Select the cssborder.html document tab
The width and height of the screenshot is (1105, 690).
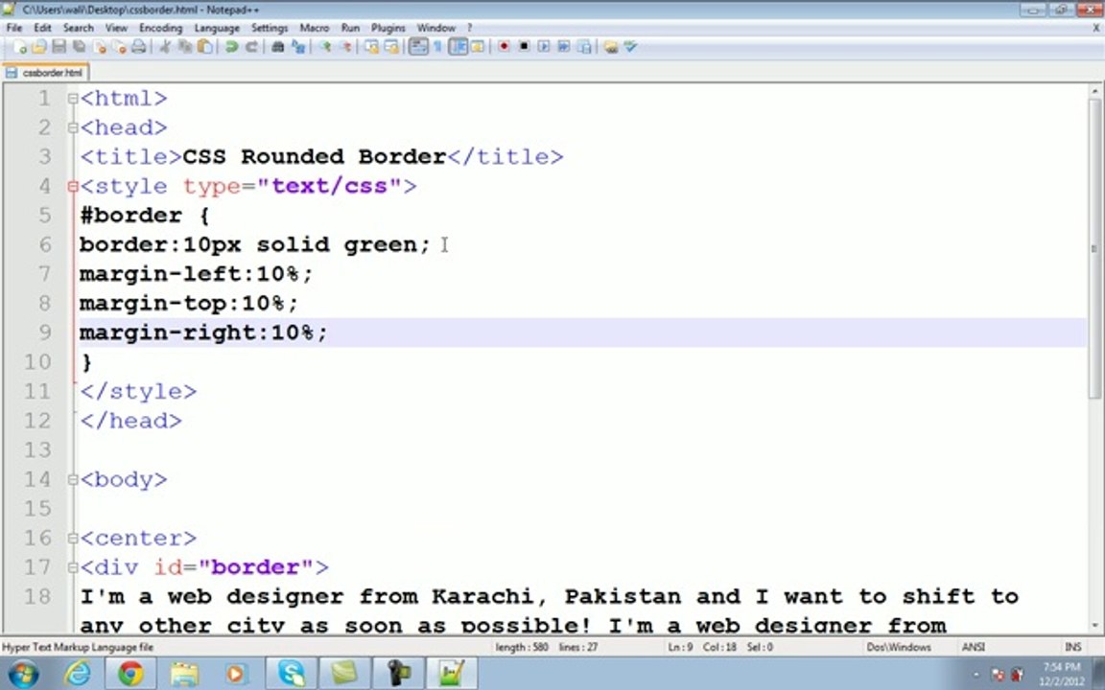45,73
